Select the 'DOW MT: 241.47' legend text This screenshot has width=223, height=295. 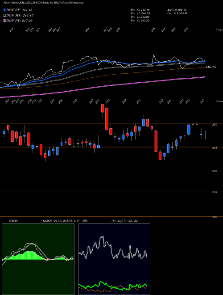click(x=20, y=16)
